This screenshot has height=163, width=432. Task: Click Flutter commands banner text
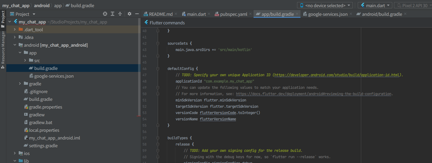point(167,23)
